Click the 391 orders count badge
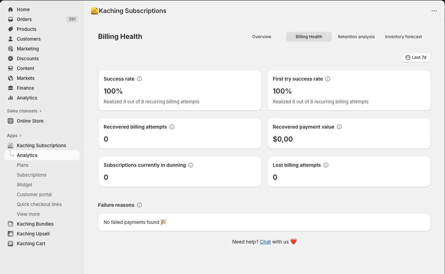 (x=72, y=19)
